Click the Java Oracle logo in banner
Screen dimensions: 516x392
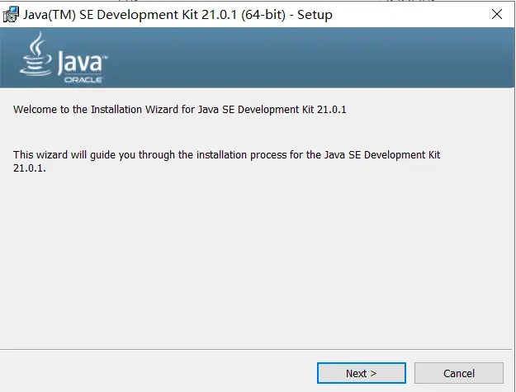[x=64, y=57]
